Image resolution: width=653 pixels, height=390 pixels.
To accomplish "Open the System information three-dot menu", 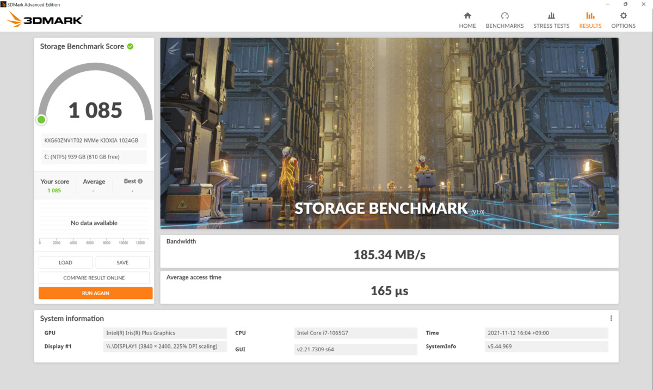I will (611, 319).
